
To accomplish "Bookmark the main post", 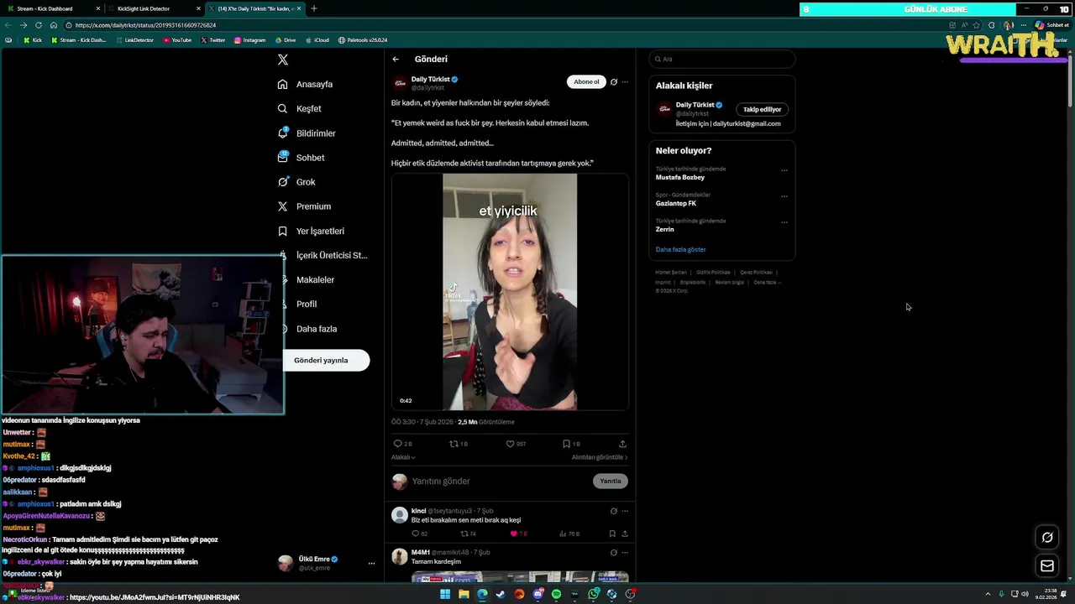I will click(x=566, y=444).
